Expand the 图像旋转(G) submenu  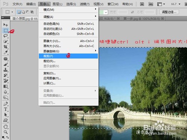click(x=68, y=51)
